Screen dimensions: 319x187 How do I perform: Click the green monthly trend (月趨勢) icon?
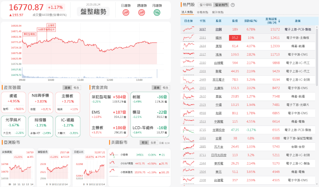(157, 13)
